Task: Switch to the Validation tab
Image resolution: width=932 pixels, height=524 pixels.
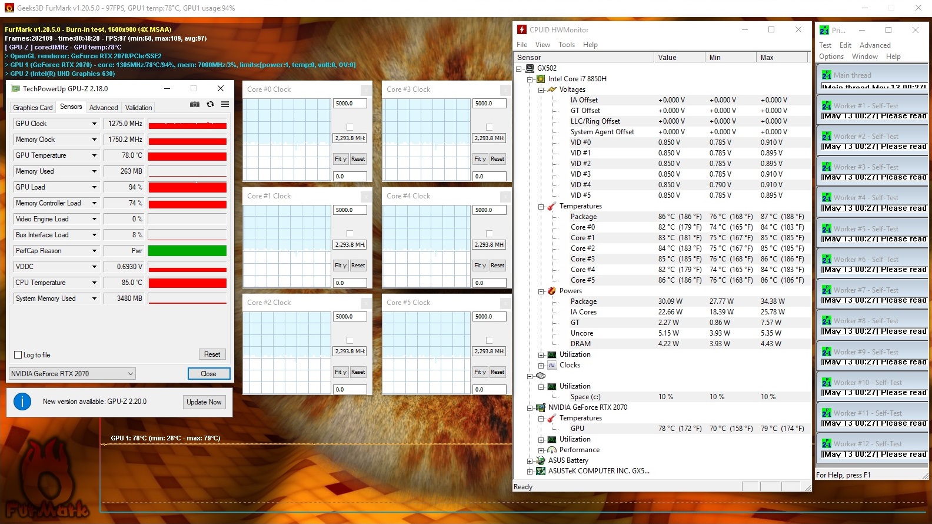Action: [139, 108]
